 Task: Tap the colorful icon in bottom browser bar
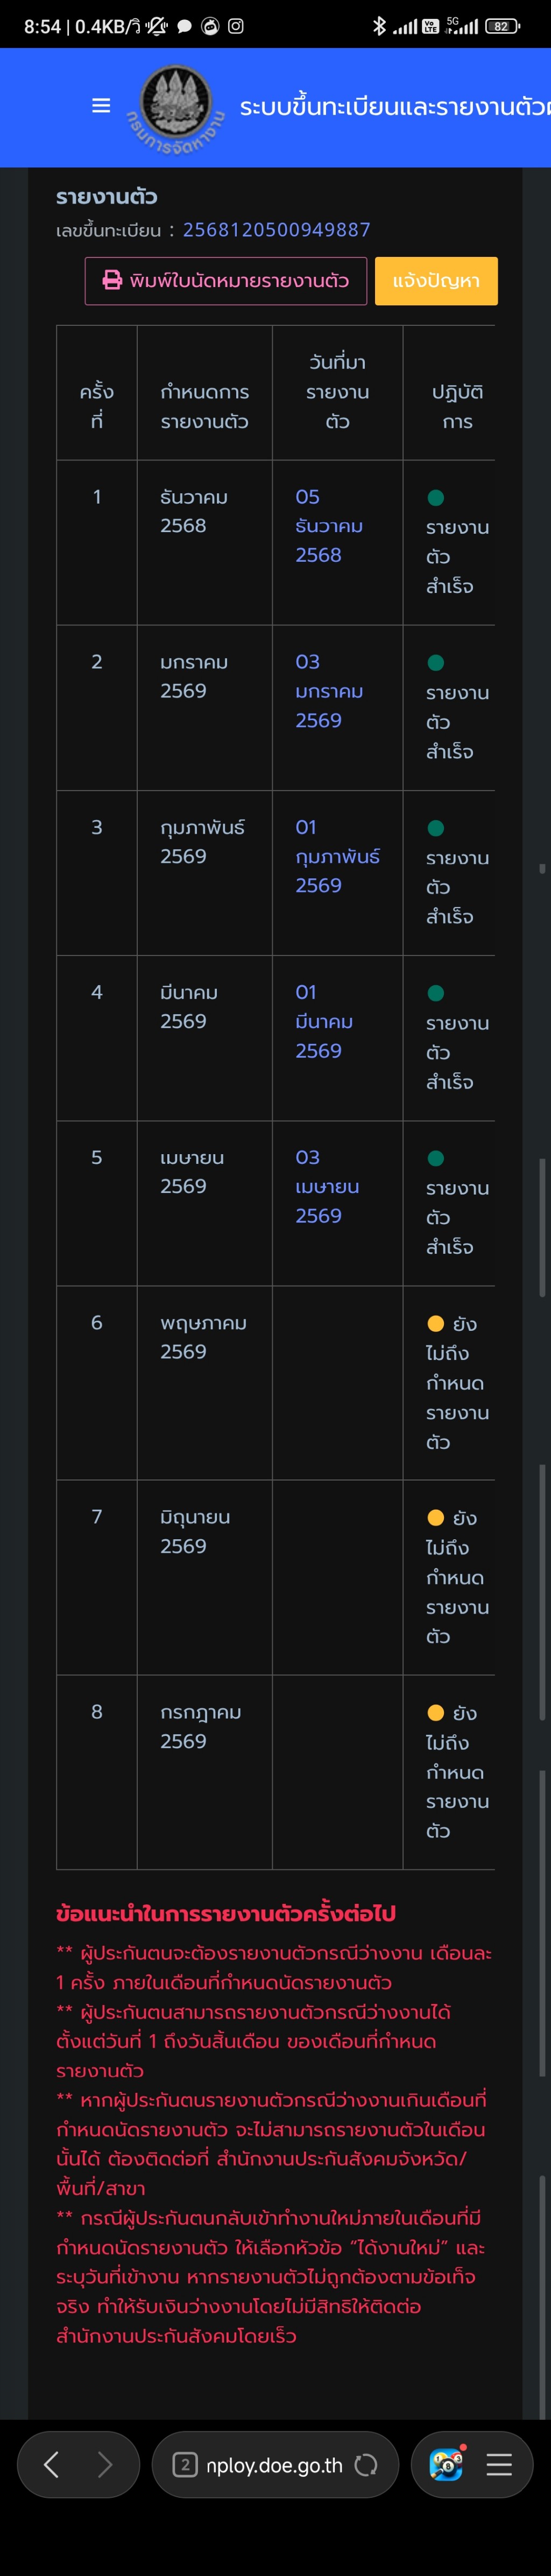point(446,2465)
